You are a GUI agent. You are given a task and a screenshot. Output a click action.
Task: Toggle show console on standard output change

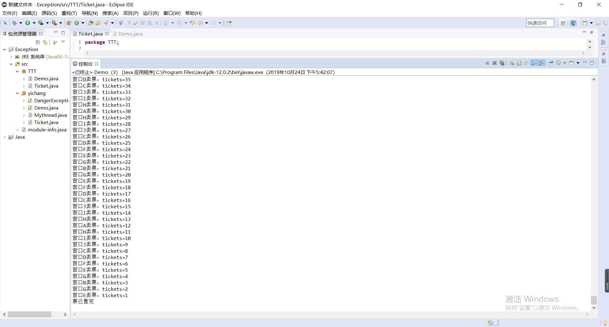tap(534, 63)
